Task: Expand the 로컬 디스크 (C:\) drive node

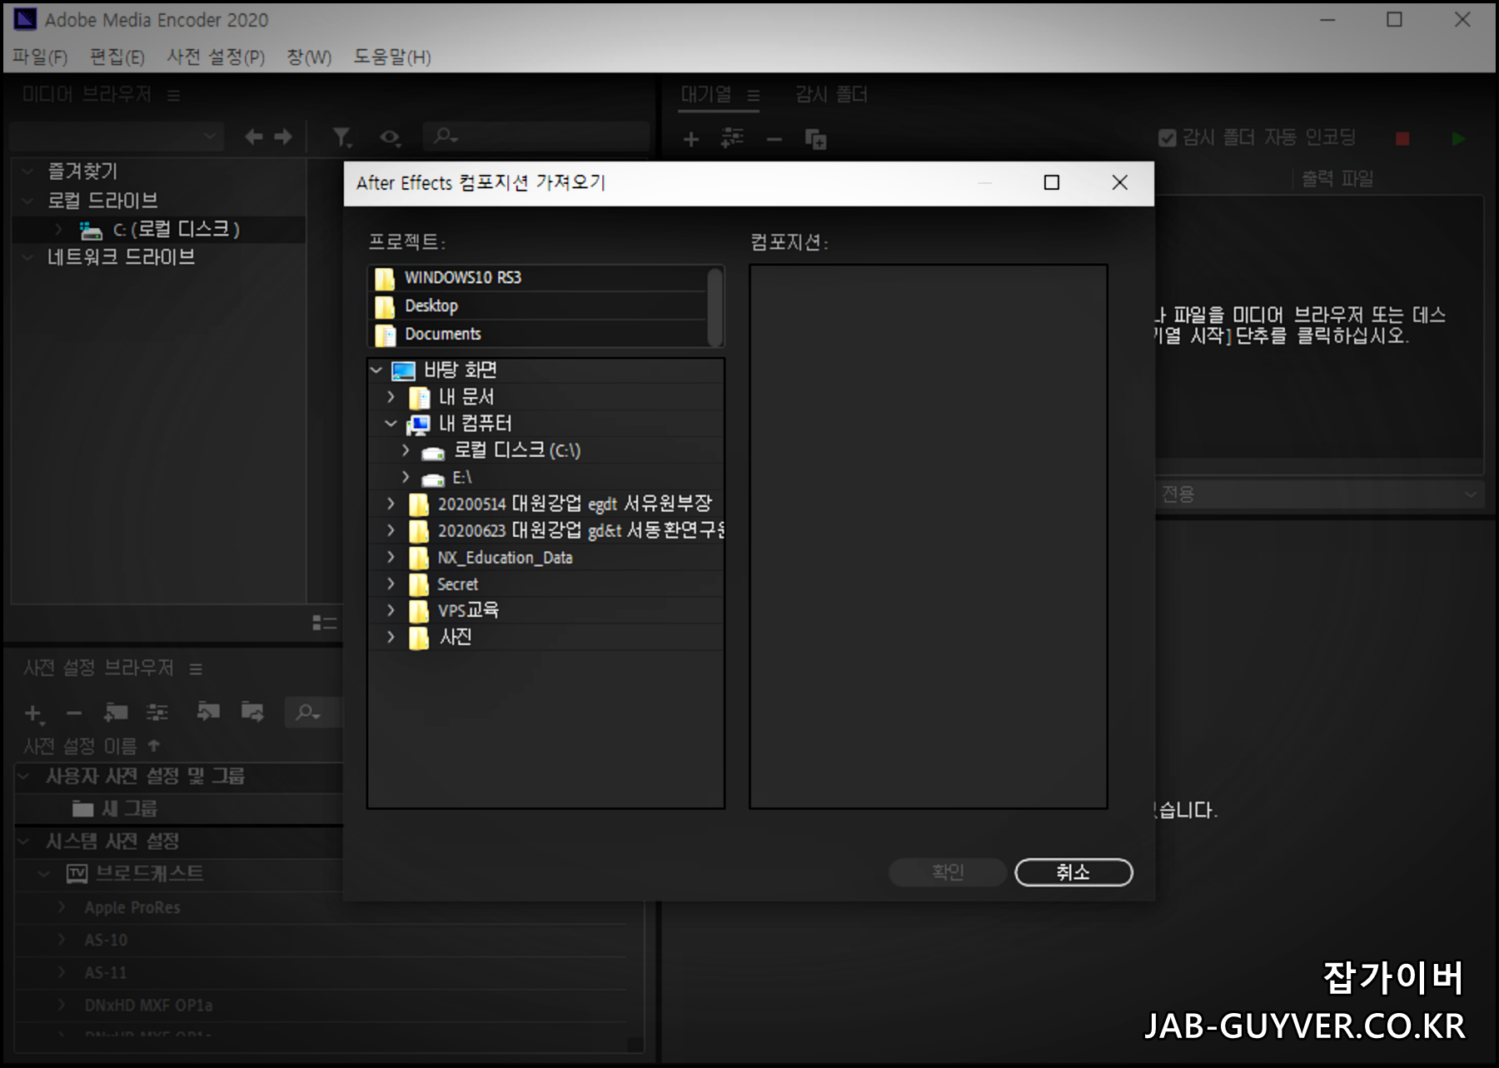Action: (x=406, y=450)
